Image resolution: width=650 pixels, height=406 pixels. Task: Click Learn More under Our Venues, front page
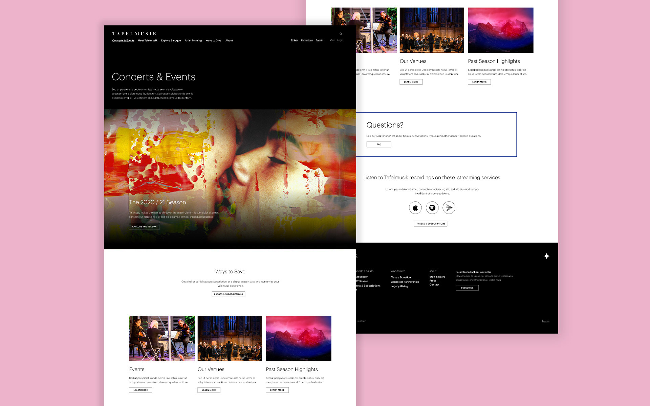(209, 390)
